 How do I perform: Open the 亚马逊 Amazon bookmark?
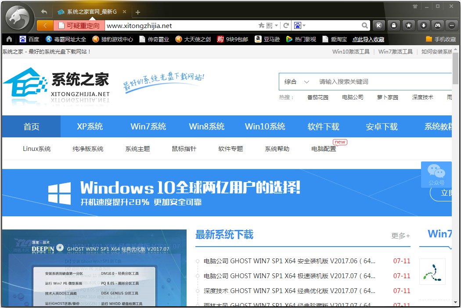(x=267, y=39)
